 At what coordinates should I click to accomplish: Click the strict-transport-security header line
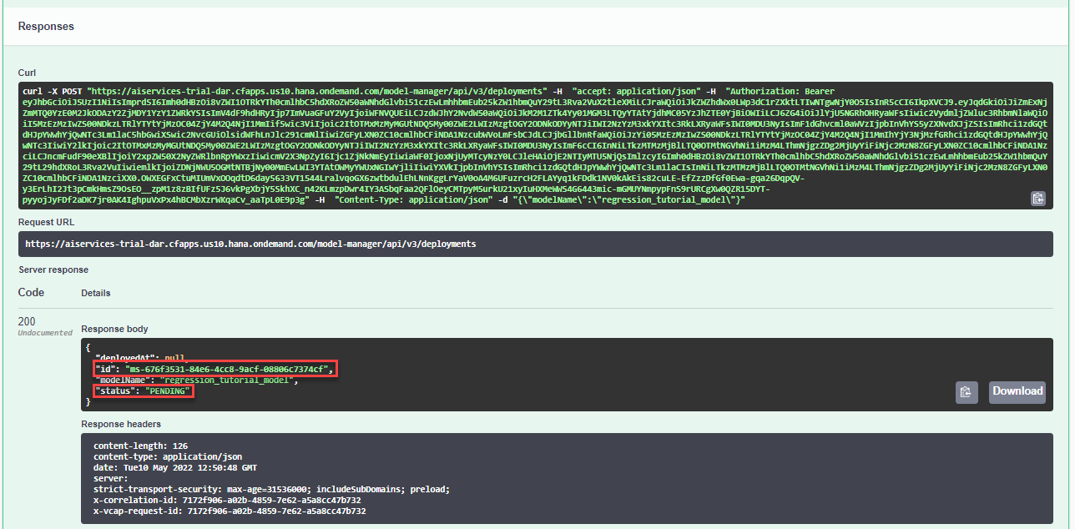(x=272, y=489)
